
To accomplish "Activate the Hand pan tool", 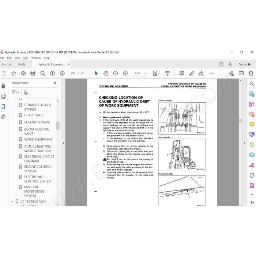I will pos(106,73).
